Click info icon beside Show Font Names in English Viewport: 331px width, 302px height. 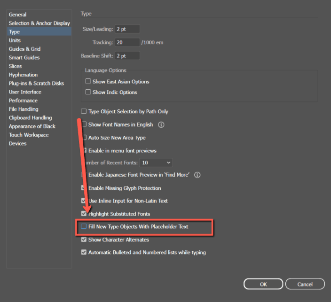point(161,125)
